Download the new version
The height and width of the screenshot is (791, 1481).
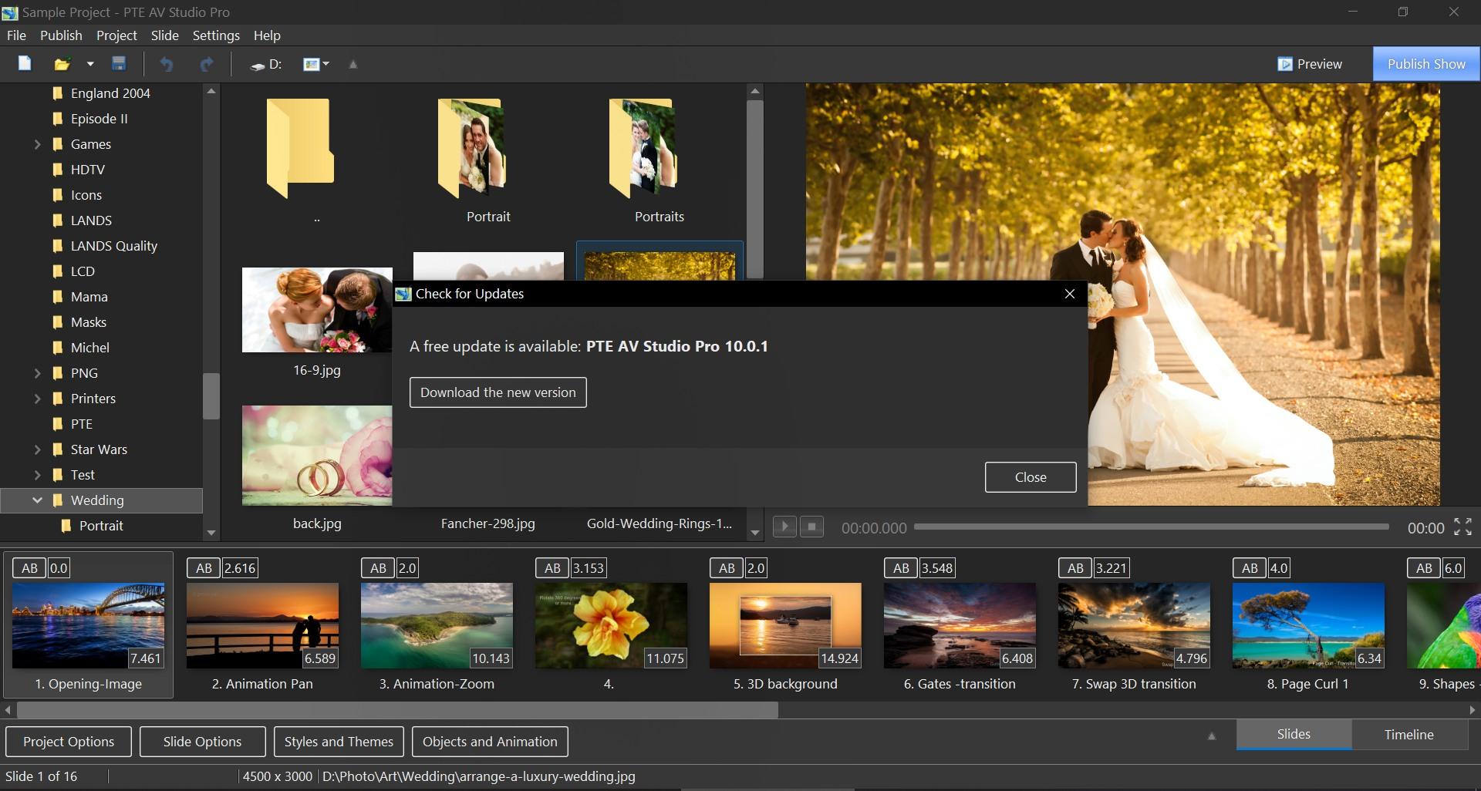click(x=498, y=392)
